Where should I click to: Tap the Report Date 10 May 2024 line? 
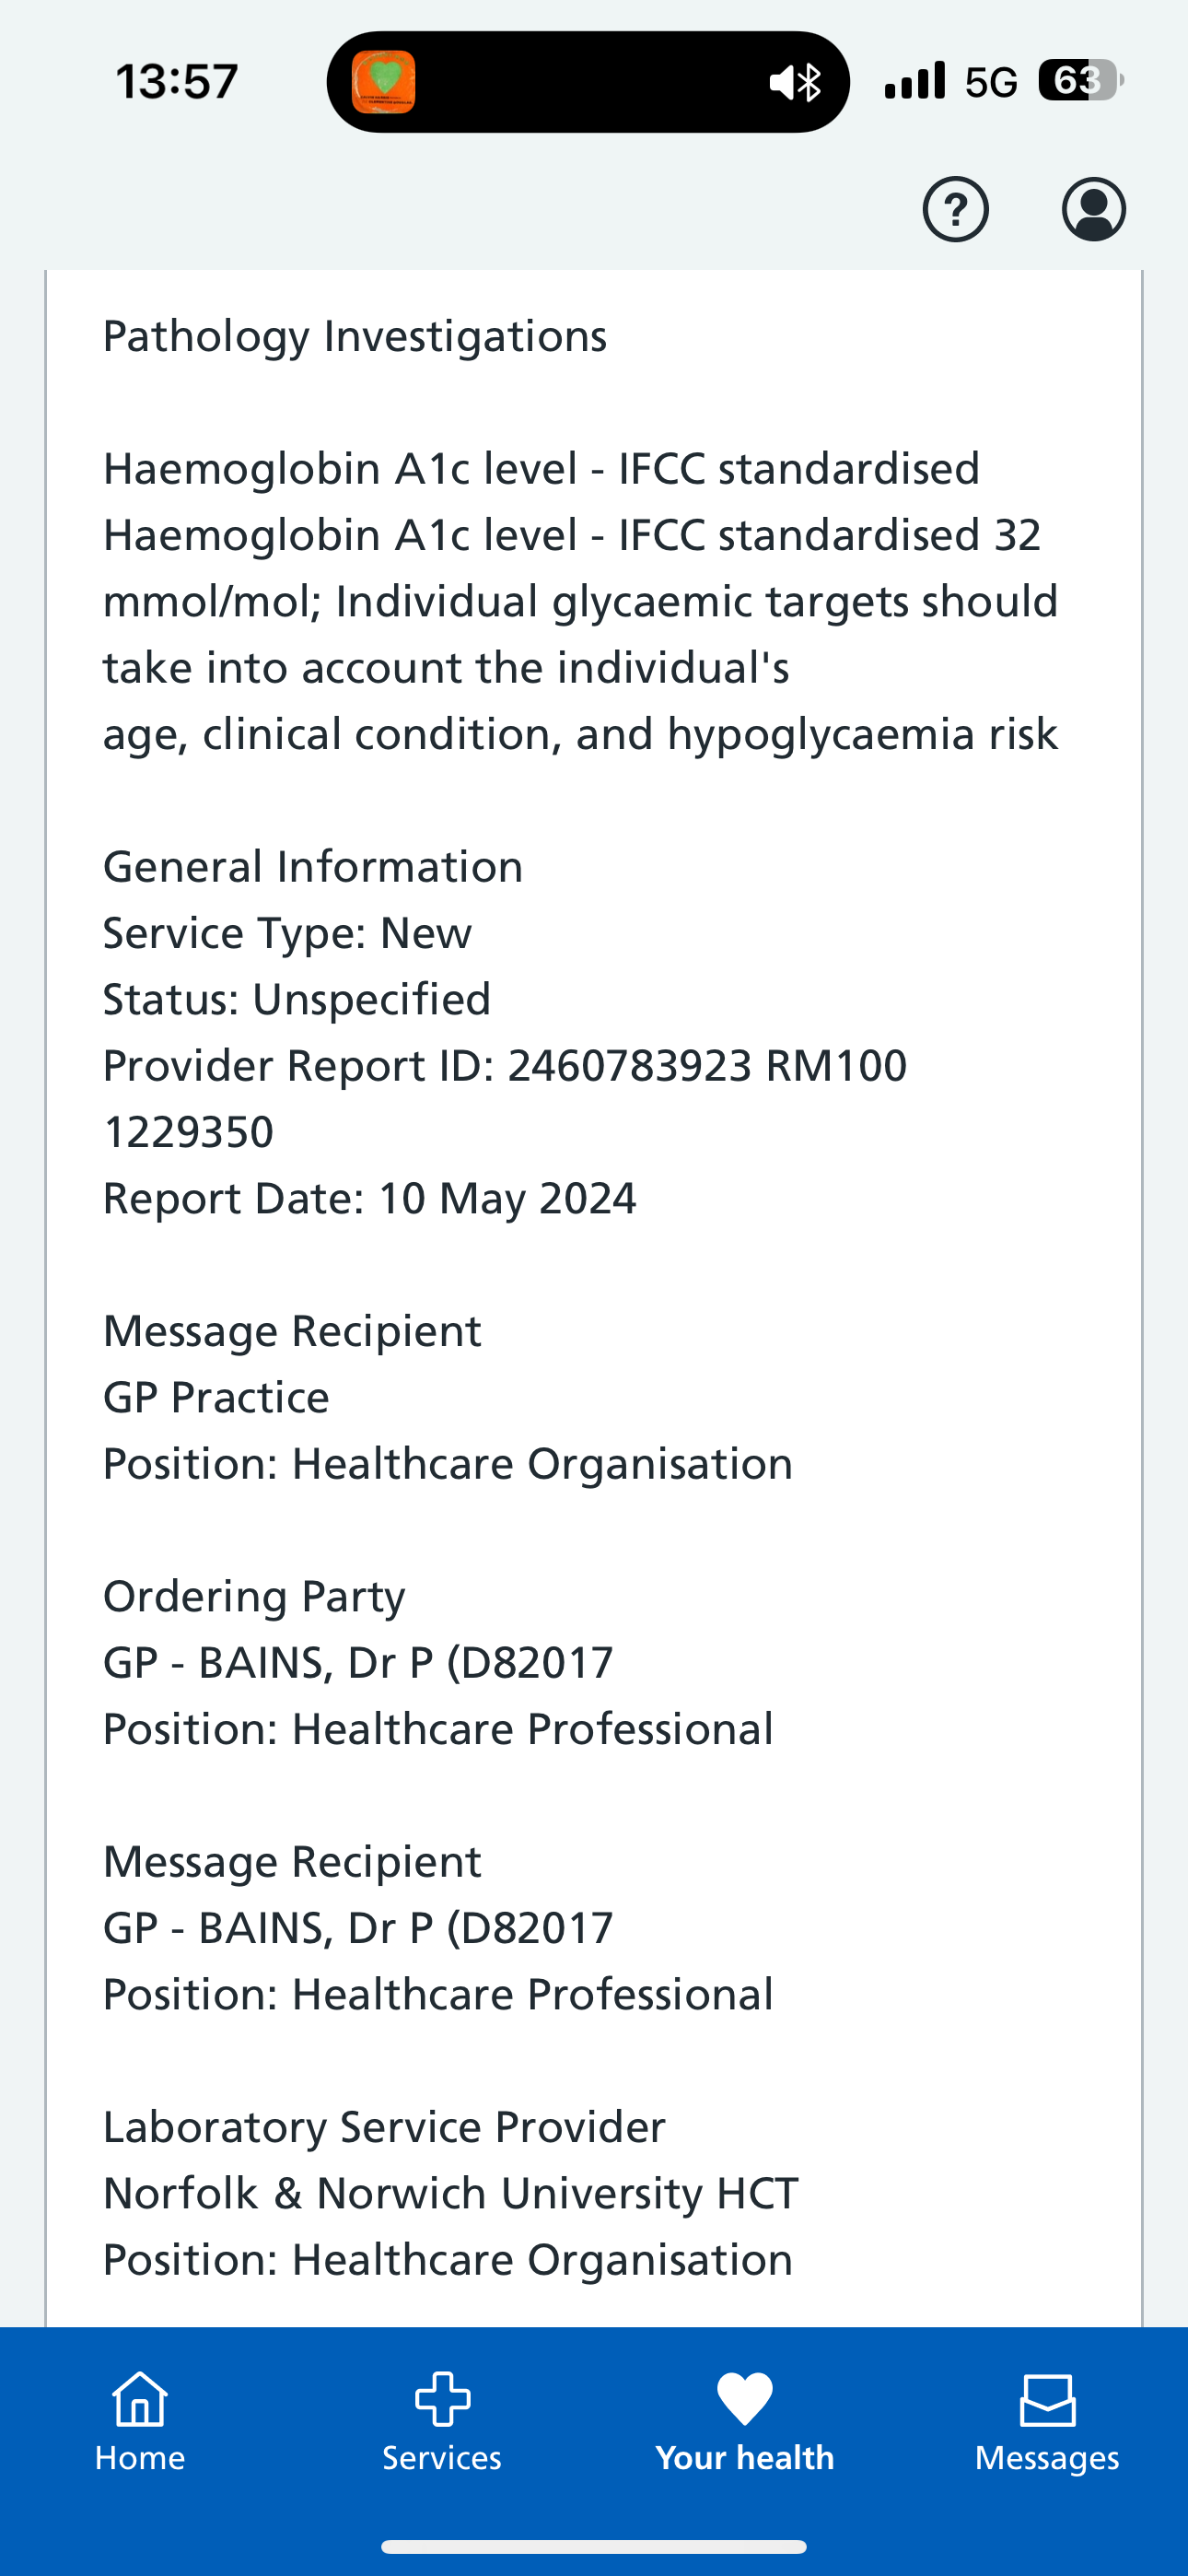[x=370, y=1198]
